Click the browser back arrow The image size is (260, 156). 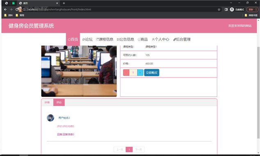(x=5, y=9)
